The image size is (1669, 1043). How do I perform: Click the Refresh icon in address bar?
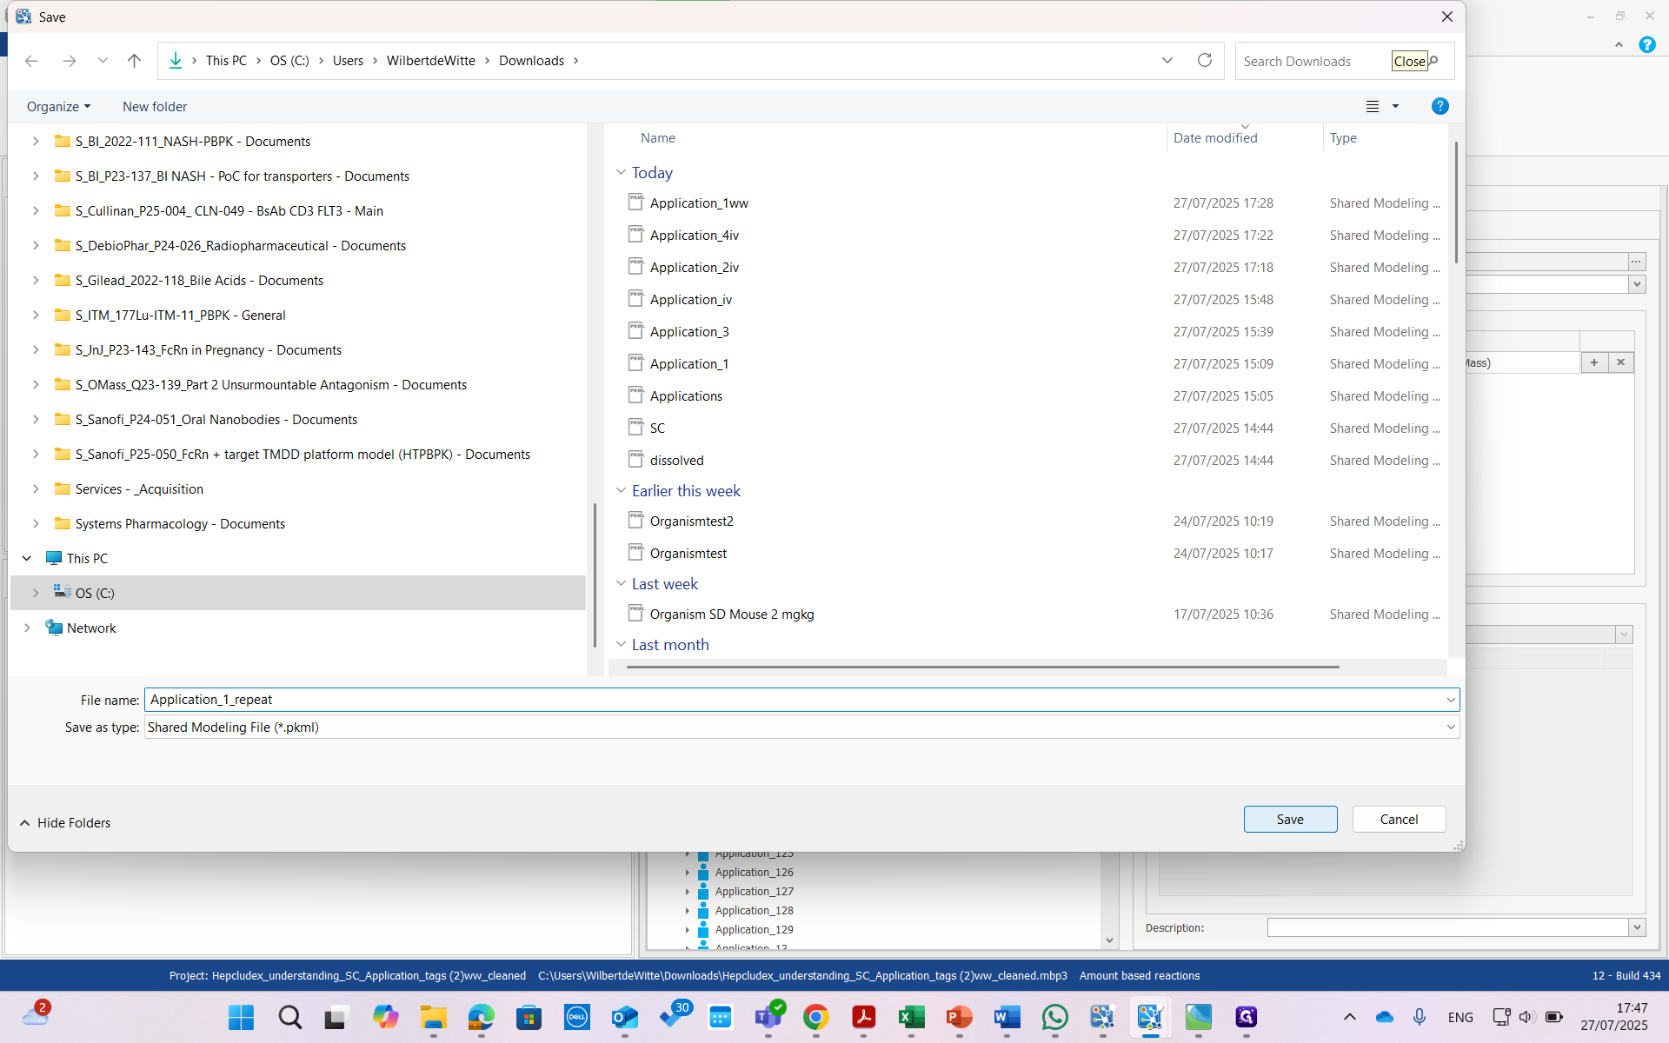pyautogui.click(x=1204, y=60)
